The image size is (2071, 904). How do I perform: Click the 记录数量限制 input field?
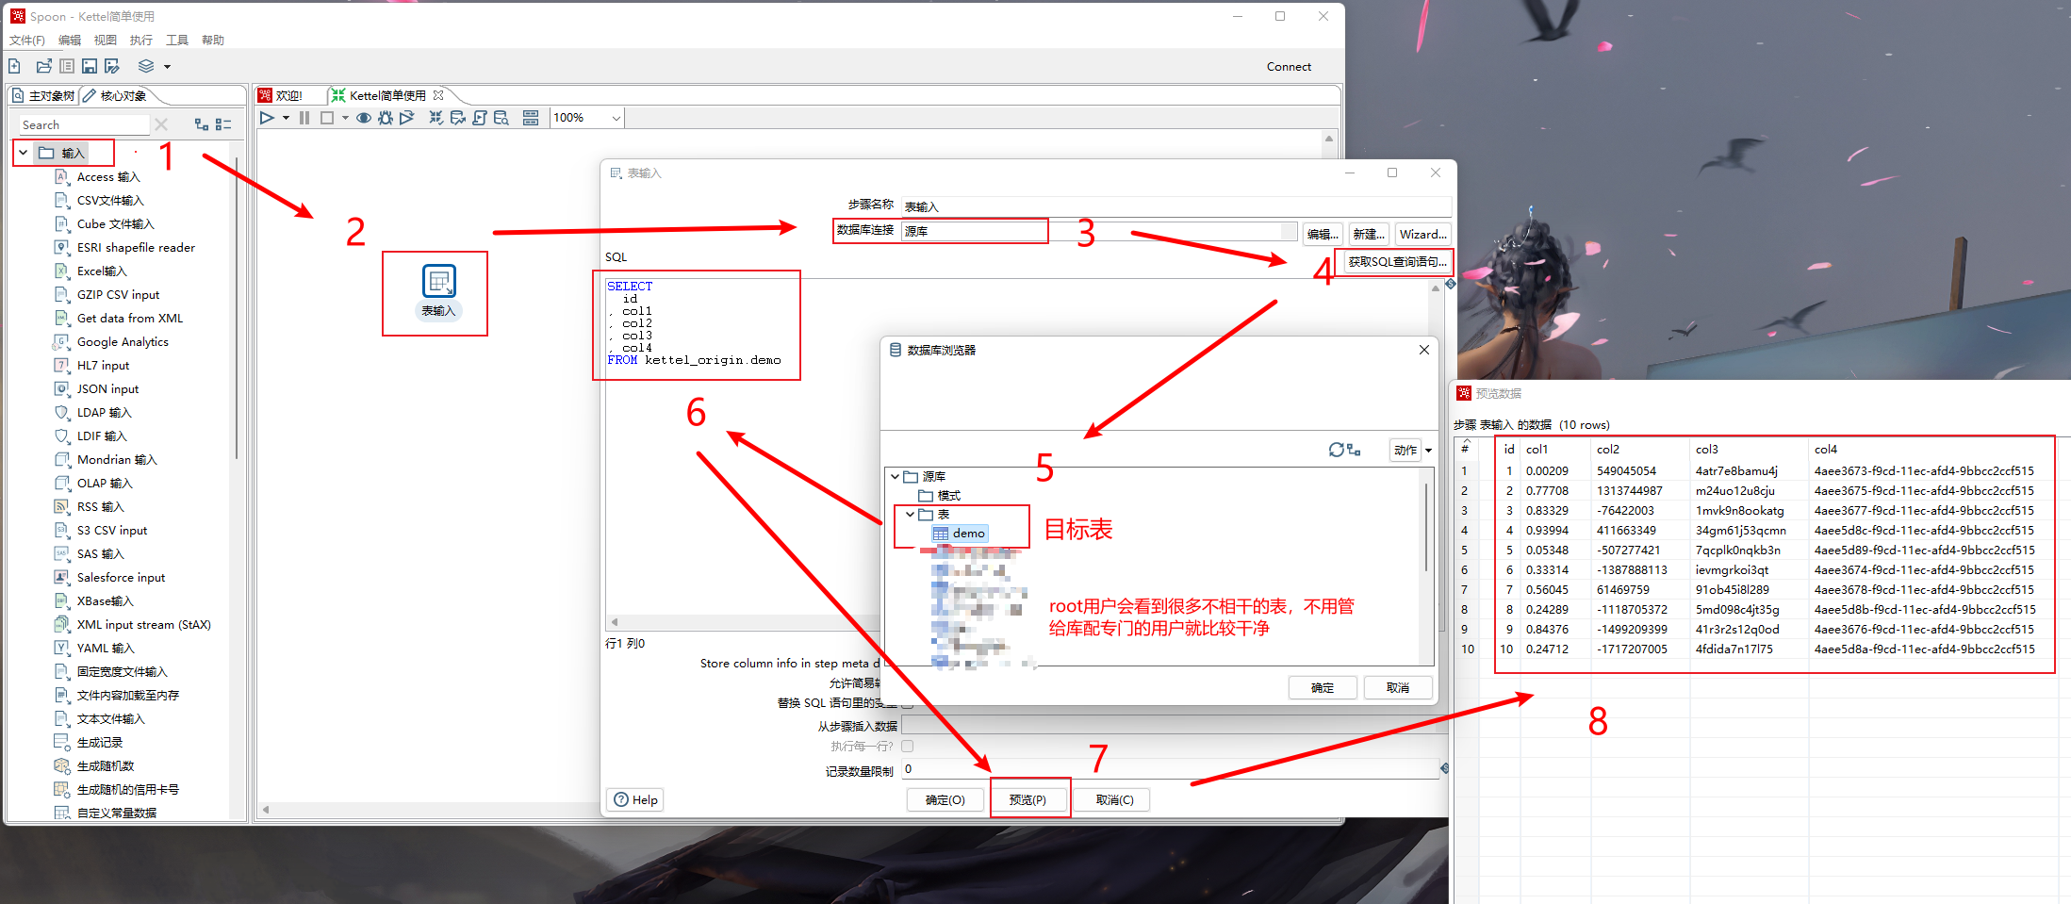click(1169, 769)
